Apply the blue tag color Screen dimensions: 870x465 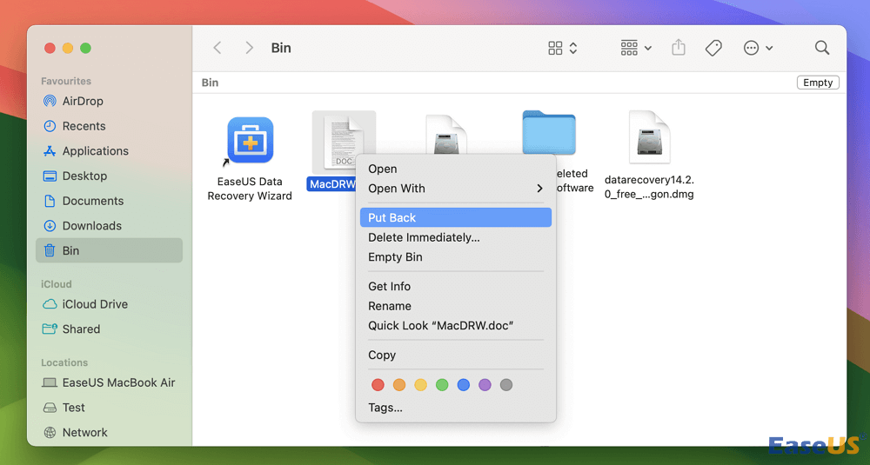coord(464,385)
